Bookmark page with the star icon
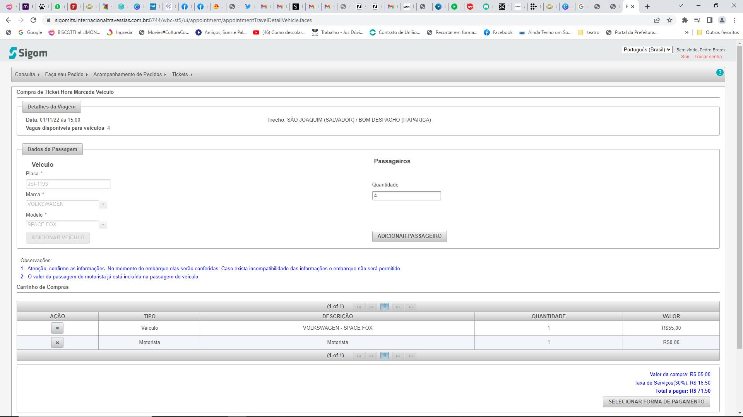This screenshot has height=417, width=743. coord(669,20)
